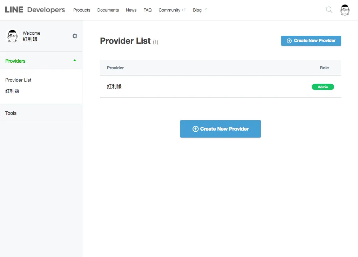
Task: Open the search magnifier icon
Action: (x=329, y=10)
